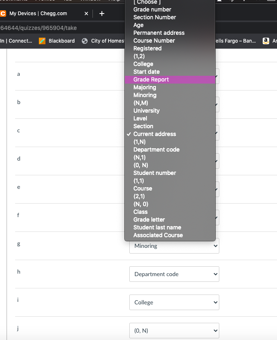Choose 'Start date' option
This screenshot has height=340, width=277.
[x=170, y=72]
